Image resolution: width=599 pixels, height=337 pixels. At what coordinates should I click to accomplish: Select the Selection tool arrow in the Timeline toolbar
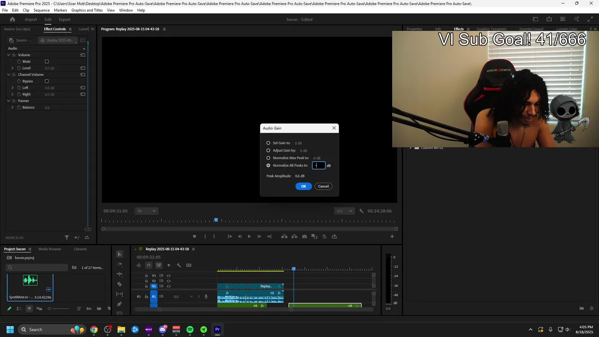[x=119, y=254]
